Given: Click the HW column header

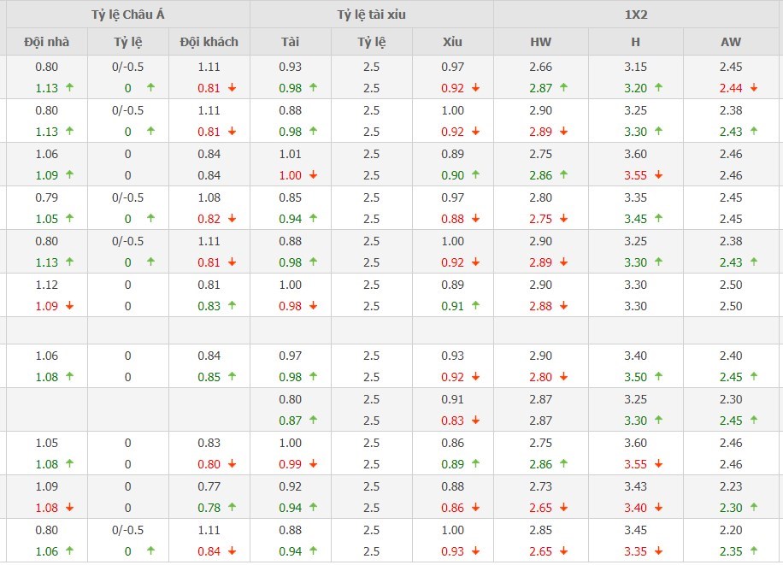Looking at the screenshot, I should point(540,42).
